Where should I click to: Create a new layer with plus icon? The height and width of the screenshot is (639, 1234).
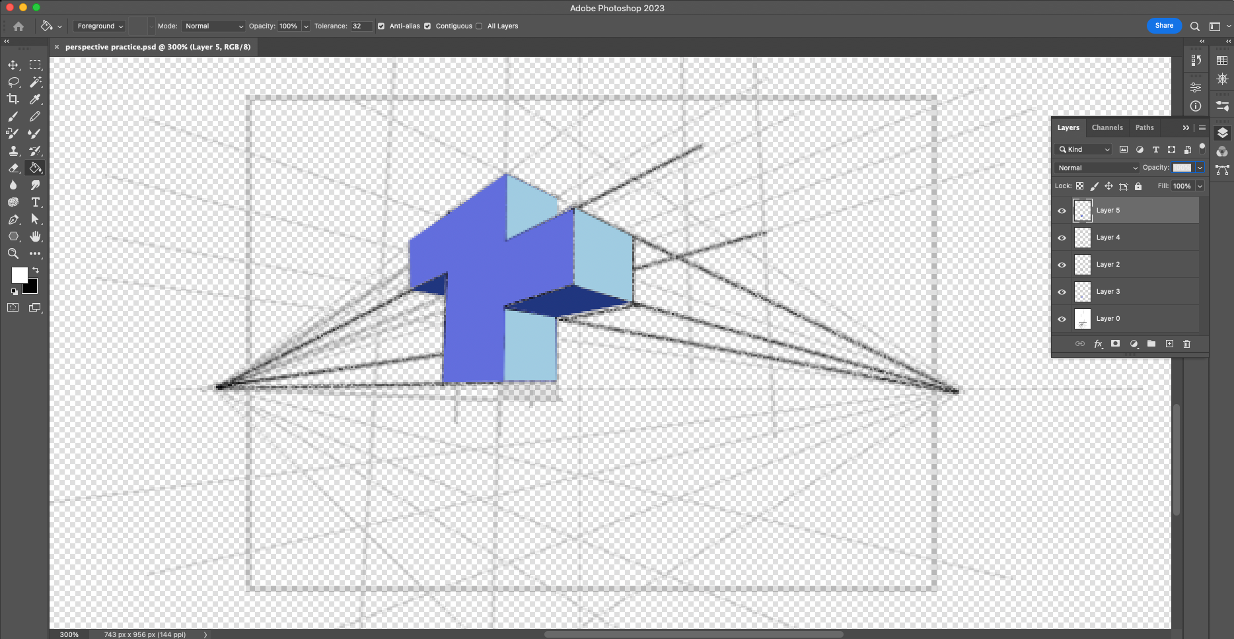click(1169, 344)
